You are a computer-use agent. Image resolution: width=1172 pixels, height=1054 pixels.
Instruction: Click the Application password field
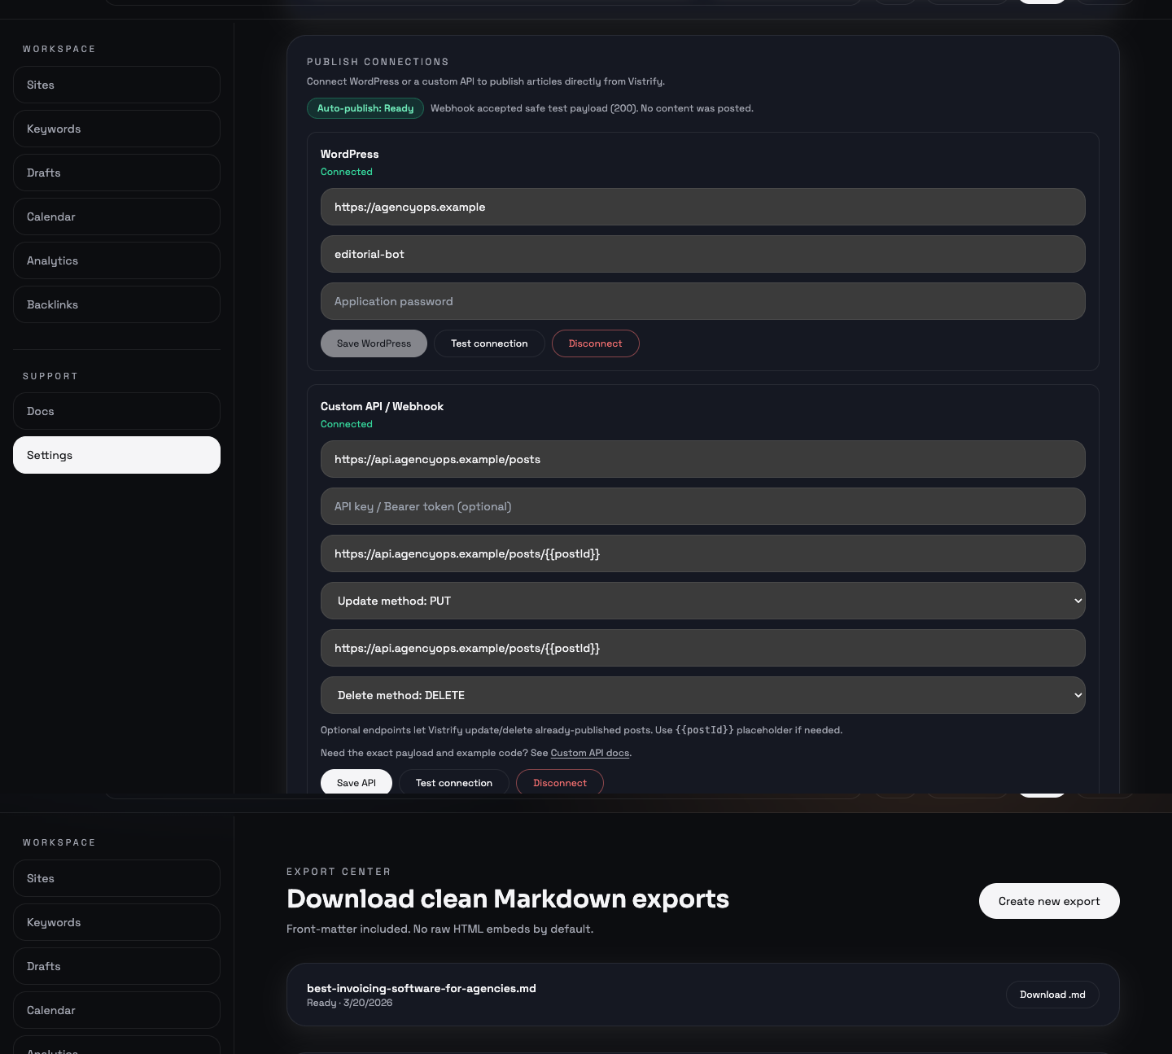702,301
